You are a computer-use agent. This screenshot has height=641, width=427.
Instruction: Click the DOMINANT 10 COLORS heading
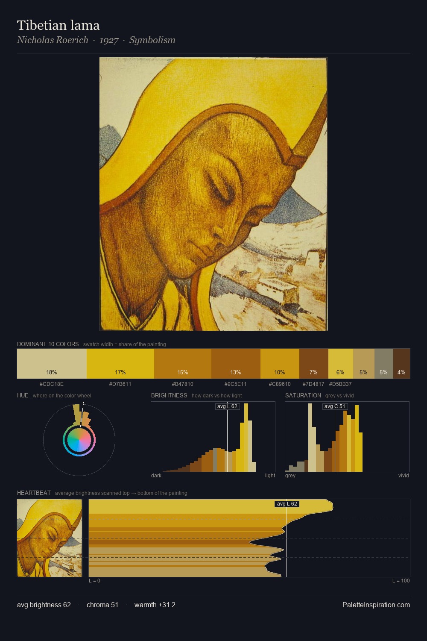point(48,344)
